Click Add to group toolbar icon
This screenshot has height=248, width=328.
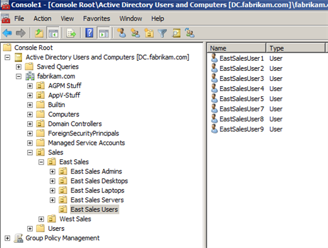pos(190,33)
